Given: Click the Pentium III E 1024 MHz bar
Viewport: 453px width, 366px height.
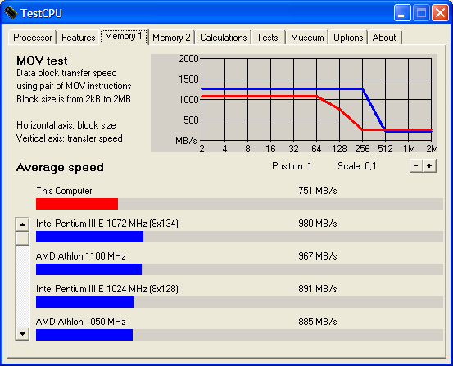Looking at the screenshot, I should (x=84, y=302).
